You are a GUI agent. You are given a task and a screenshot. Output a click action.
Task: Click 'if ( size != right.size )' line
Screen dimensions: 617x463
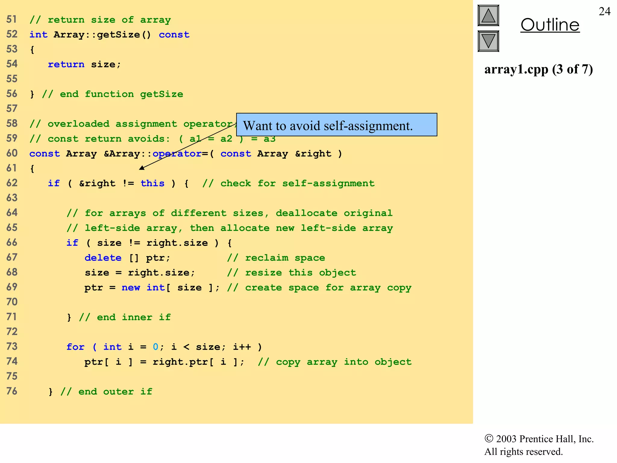click(149, 243)
